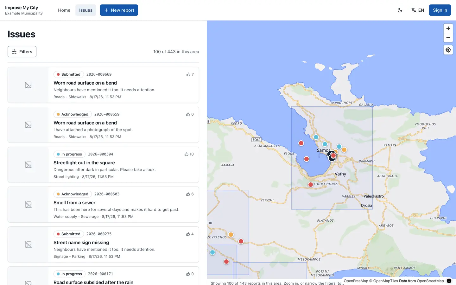Open the Improve My City homepage link

(24, 10)
